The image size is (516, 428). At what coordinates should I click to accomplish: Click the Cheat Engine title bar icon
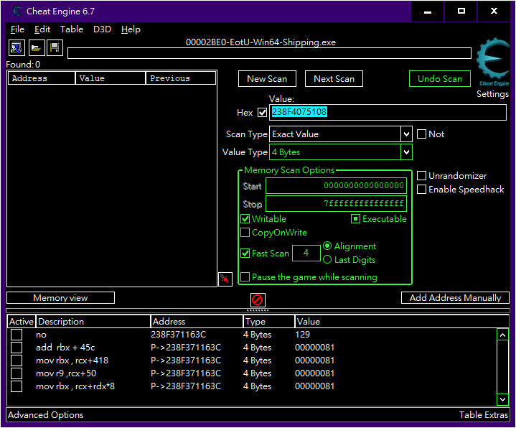tap(17, 11)
